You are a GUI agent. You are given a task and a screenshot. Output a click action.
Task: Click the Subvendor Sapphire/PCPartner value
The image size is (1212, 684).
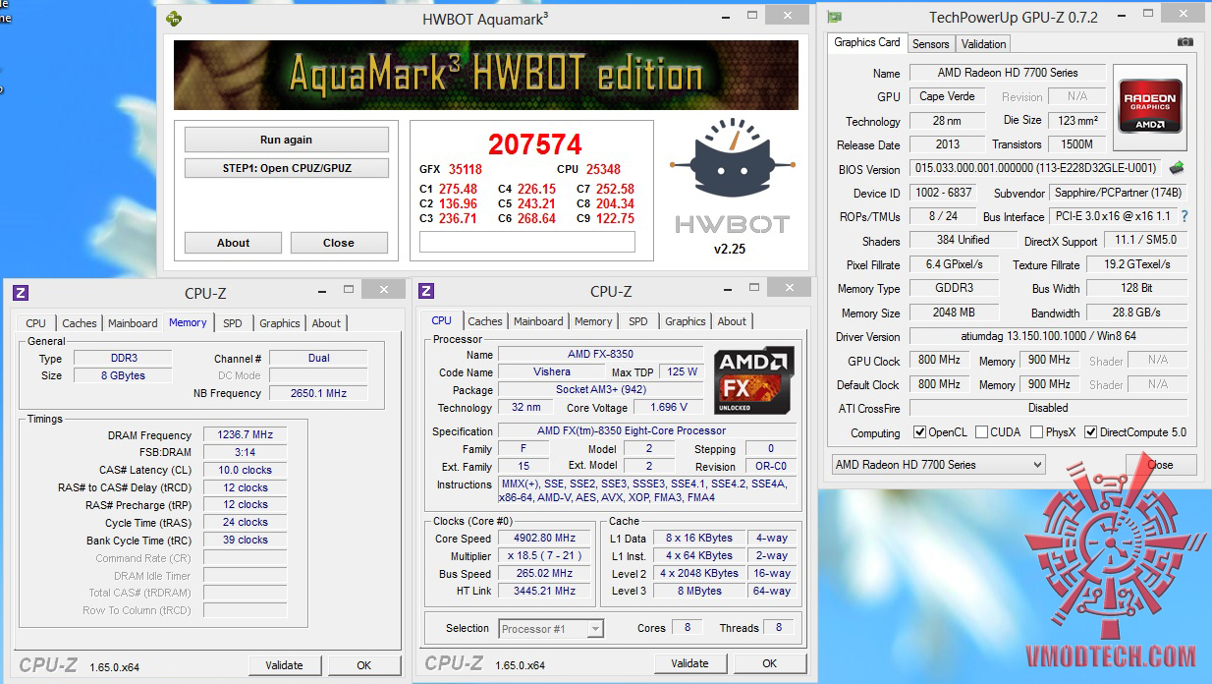(1118, 193)
